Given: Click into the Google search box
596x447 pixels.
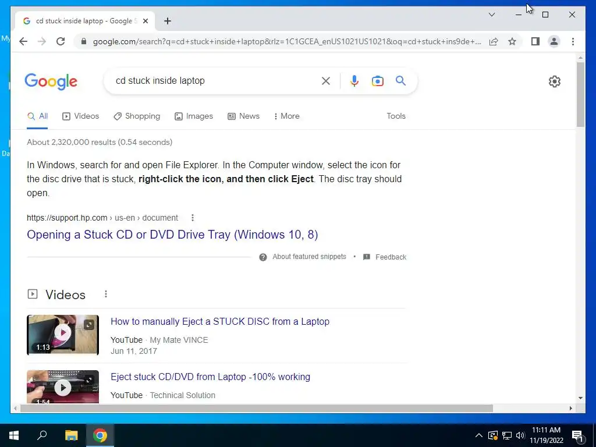Looking at the screenshot, I should click(x=217, y=80).
